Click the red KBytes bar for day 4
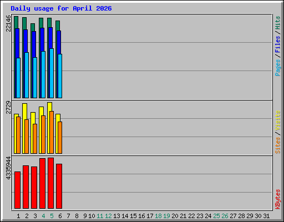The image size is (284, 222). tap(42, 183)
